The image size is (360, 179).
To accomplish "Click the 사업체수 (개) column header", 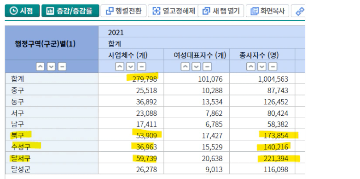I will (x=128, y=55).
